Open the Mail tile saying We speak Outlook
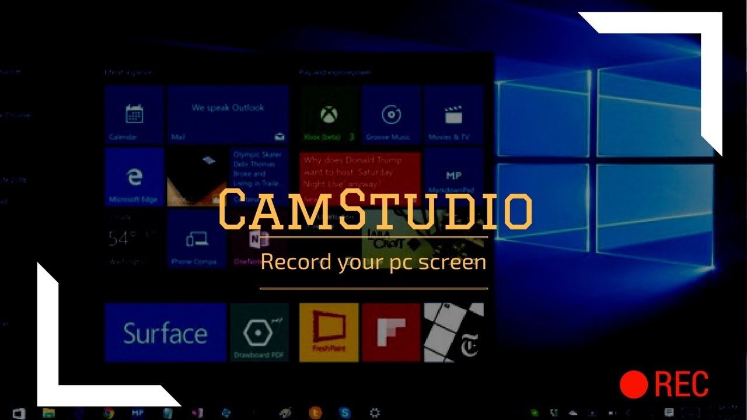This screenshot has width=747, height=420. pos(228,114)
